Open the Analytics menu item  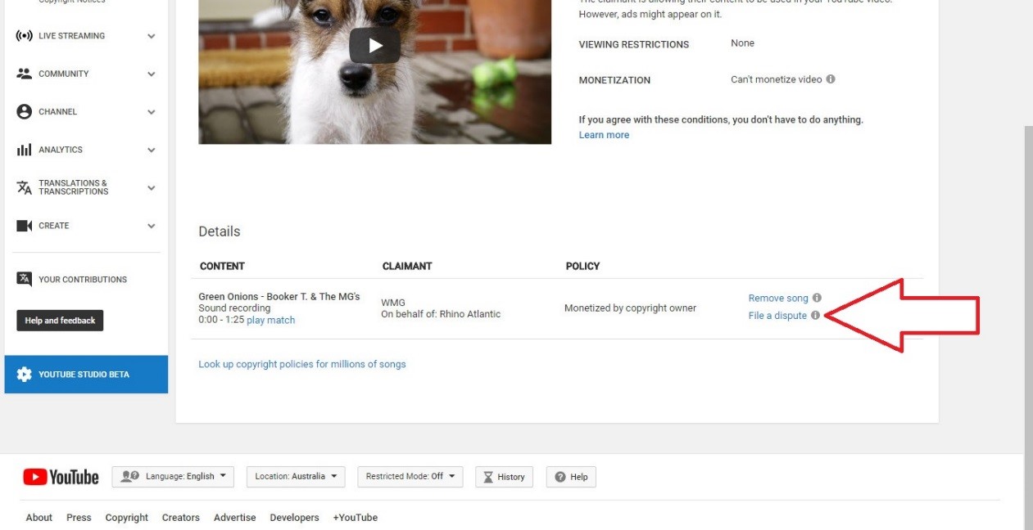pyautogui.click(x=86, y=150)
